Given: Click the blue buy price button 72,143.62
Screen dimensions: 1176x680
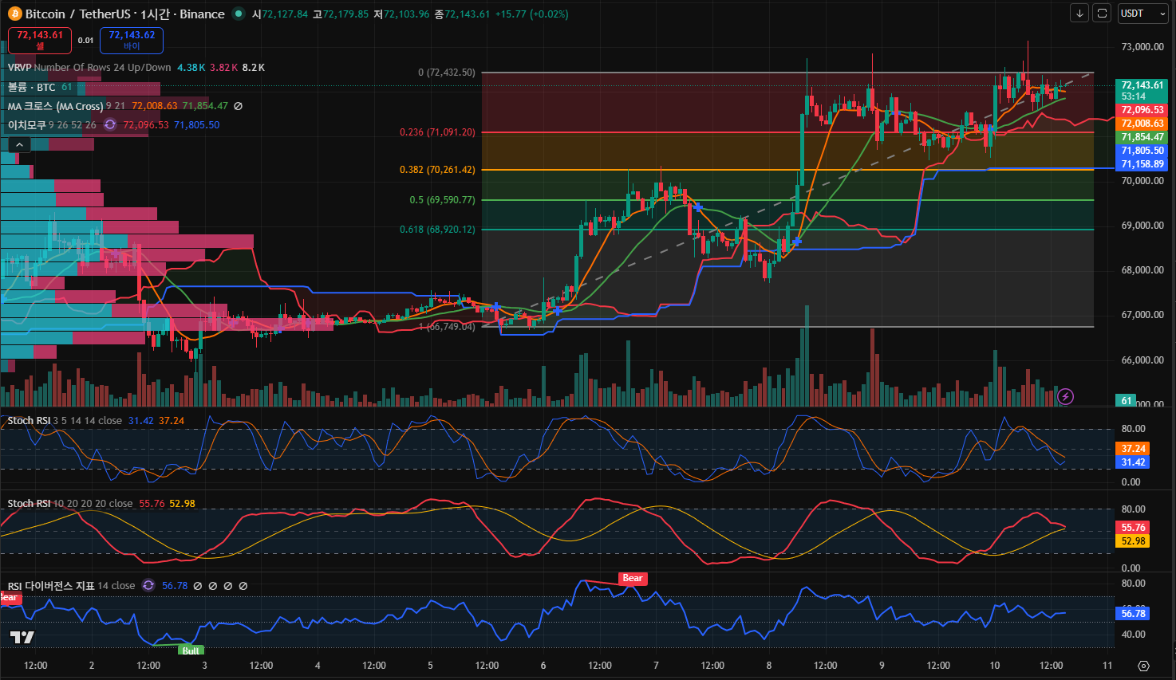Looking at the screenshot, I should point(132,40).
